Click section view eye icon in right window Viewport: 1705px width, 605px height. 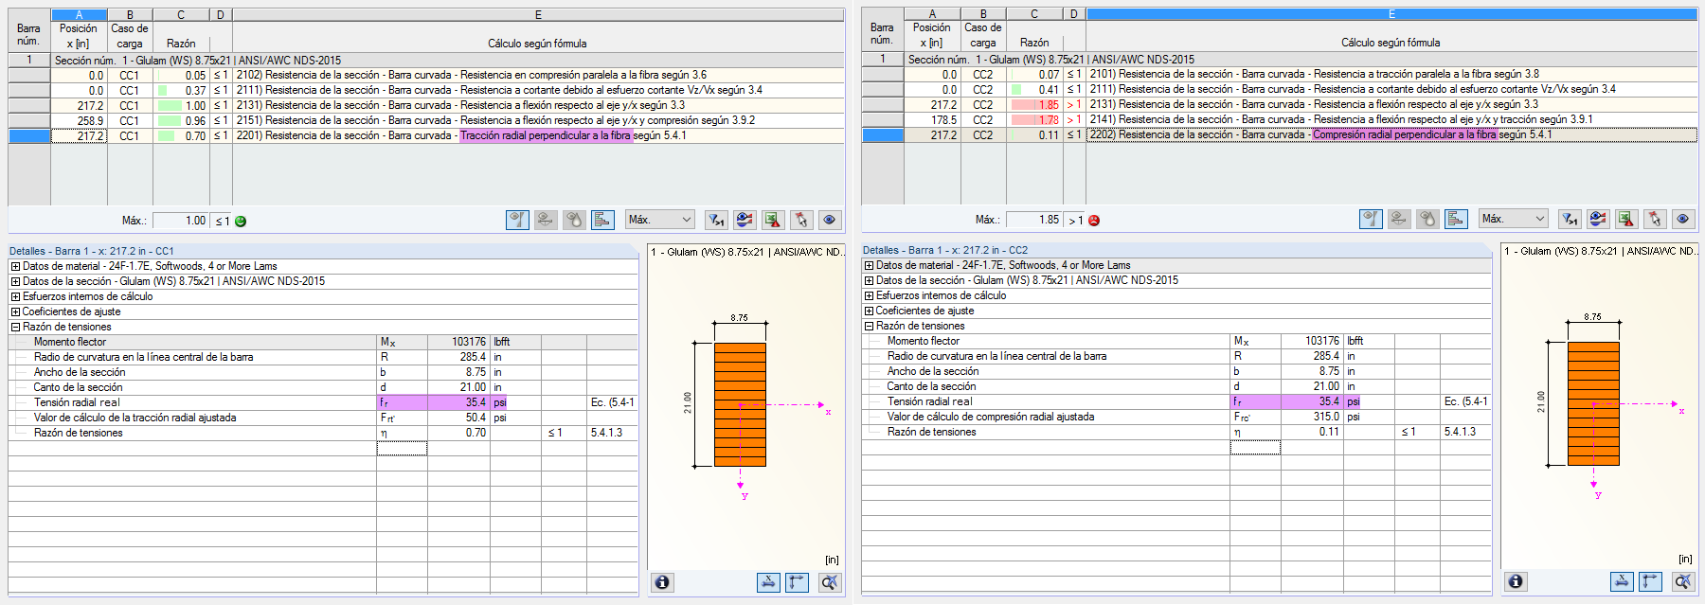coord(1399,219)
